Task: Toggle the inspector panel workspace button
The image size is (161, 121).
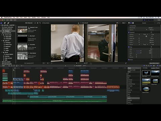Action: click(x=152, y=20)
